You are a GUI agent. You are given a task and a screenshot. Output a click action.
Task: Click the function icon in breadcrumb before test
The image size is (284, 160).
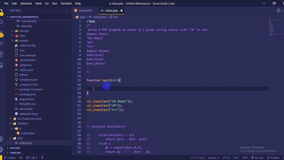111,17
